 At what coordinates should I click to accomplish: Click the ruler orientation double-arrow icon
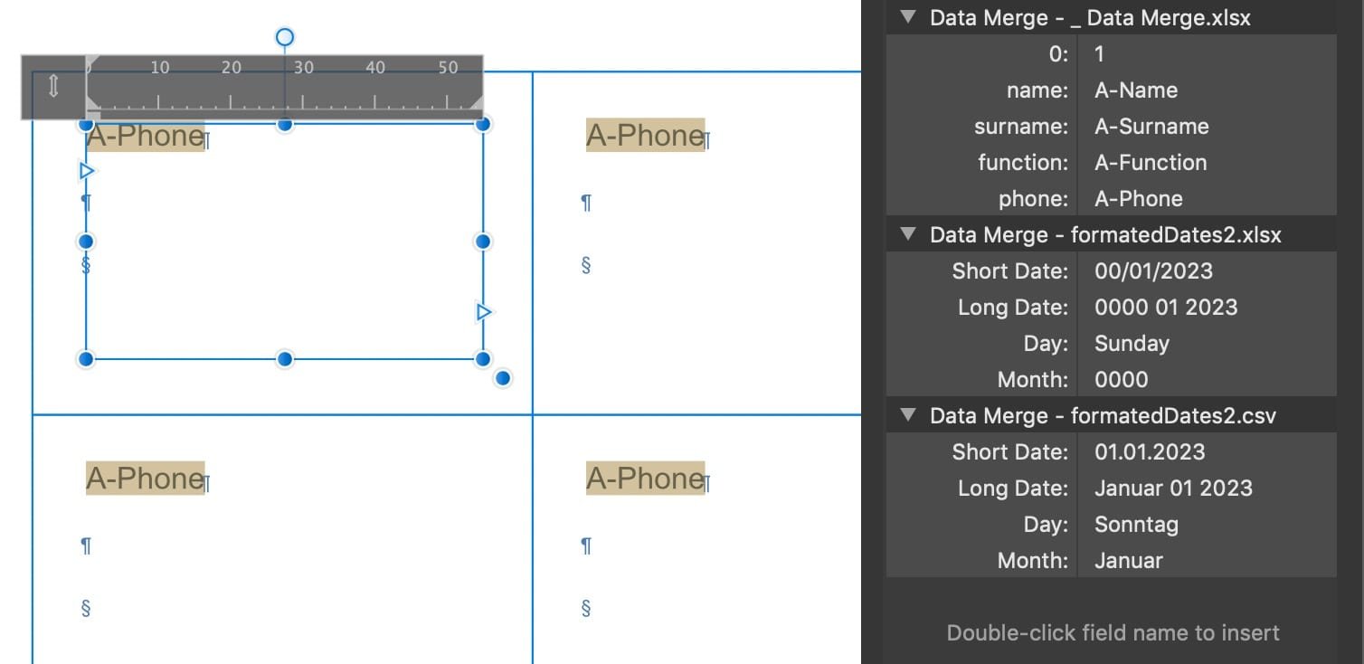(53, 84)
